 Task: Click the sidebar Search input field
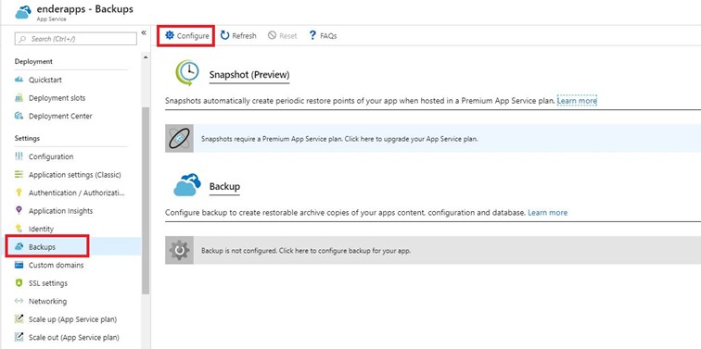(75, 39)
